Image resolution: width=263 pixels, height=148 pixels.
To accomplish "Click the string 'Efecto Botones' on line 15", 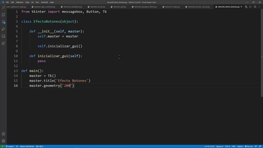I will [x=72, y=81].
